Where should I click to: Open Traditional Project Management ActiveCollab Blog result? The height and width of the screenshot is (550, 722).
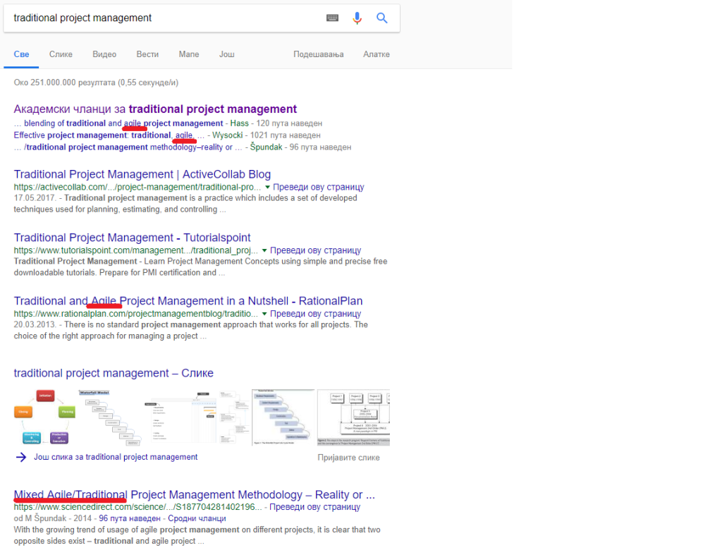click(142, 174)
